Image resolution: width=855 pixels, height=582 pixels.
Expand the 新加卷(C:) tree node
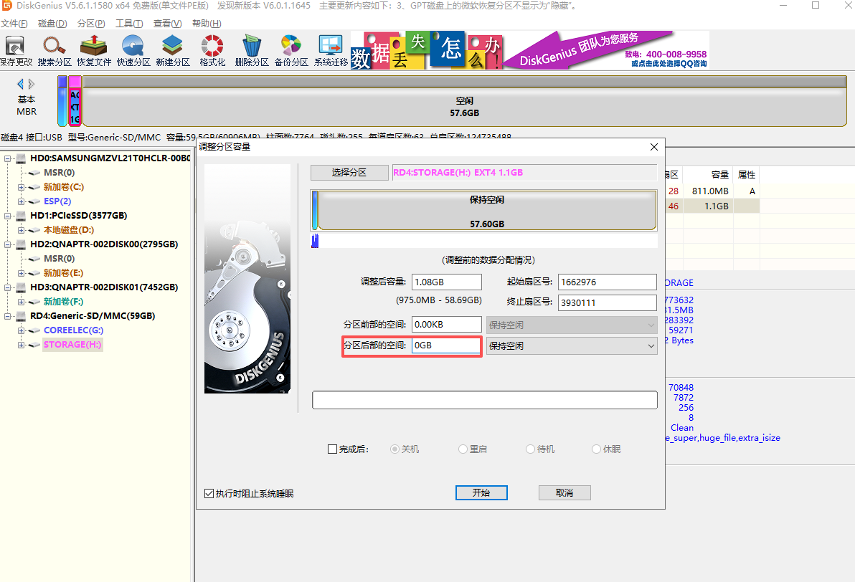point(22,187)
